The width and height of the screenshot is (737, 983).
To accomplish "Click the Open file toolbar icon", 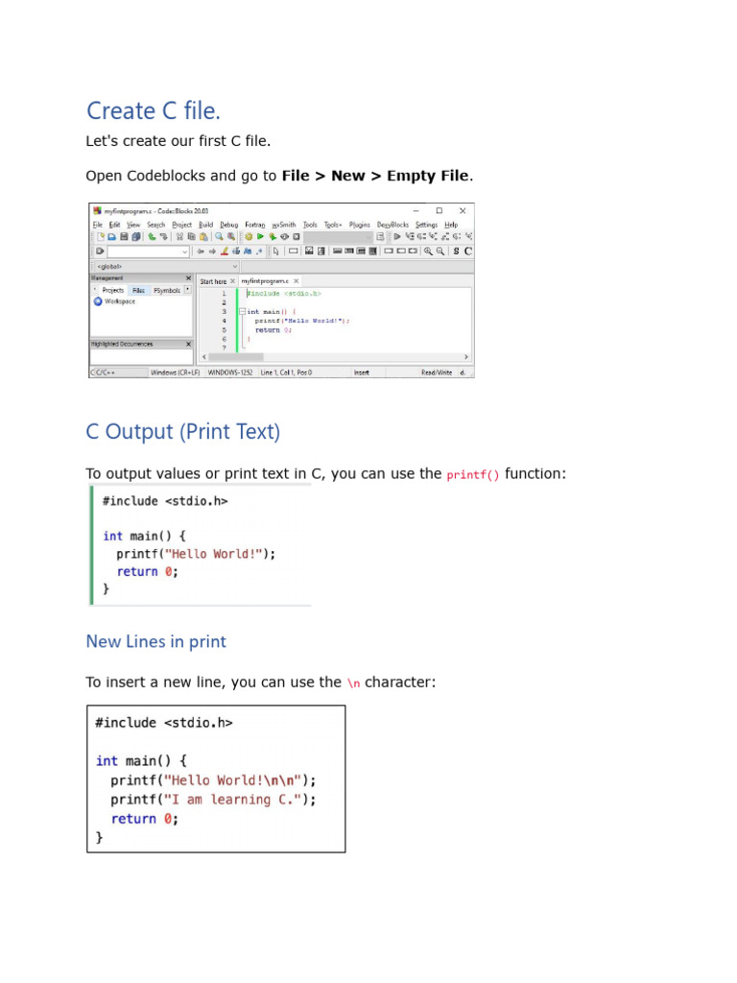I will pyautogui.click(x=112, y=237).
